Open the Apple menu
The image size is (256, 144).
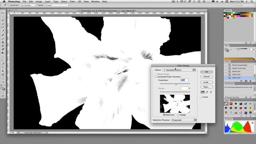[x=4, y=2]
